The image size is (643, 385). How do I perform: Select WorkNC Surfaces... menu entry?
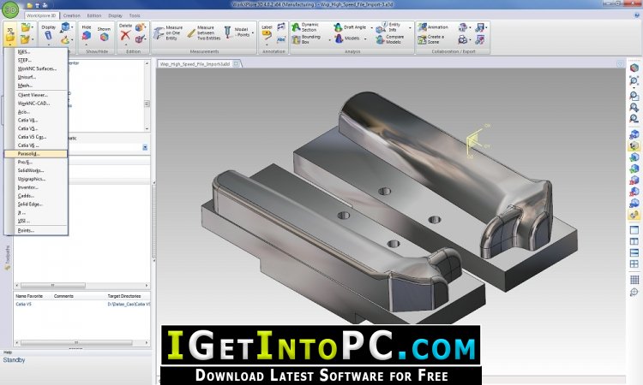(37, 68)
